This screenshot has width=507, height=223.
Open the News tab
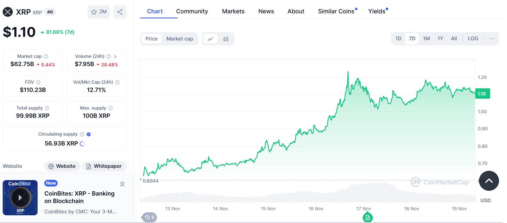[266, 11]
